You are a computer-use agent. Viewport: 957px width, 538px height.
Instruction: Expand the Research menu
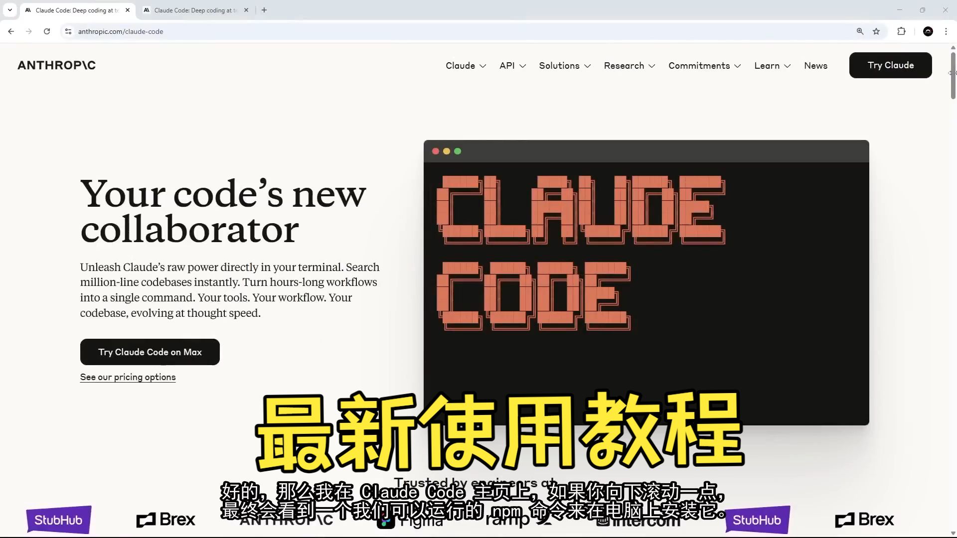[629, 66]
